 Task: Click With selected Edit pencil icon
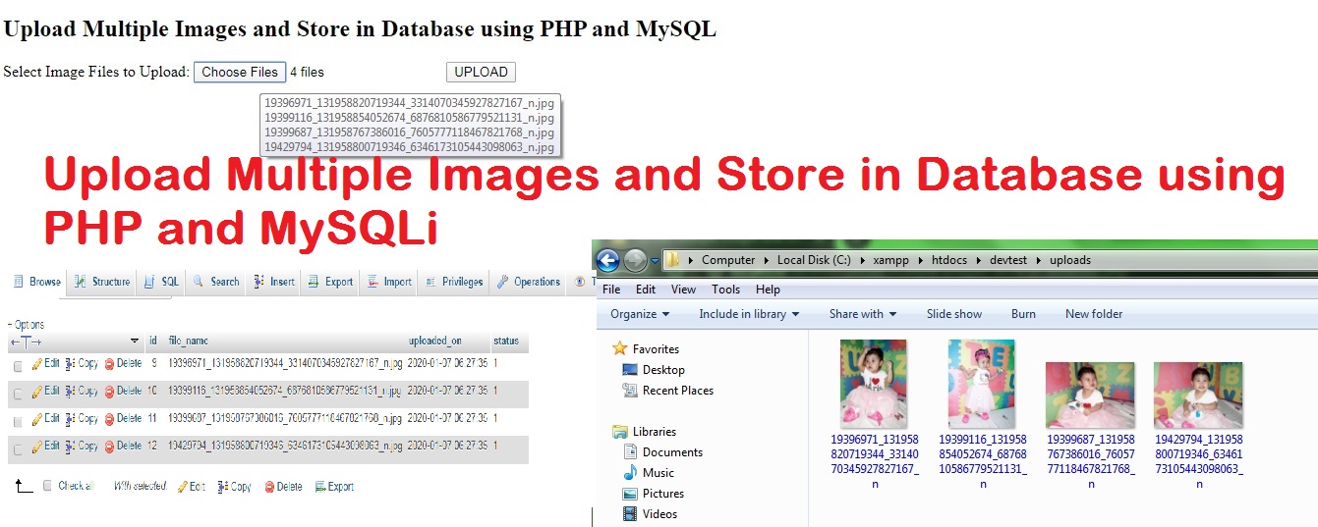183,487
